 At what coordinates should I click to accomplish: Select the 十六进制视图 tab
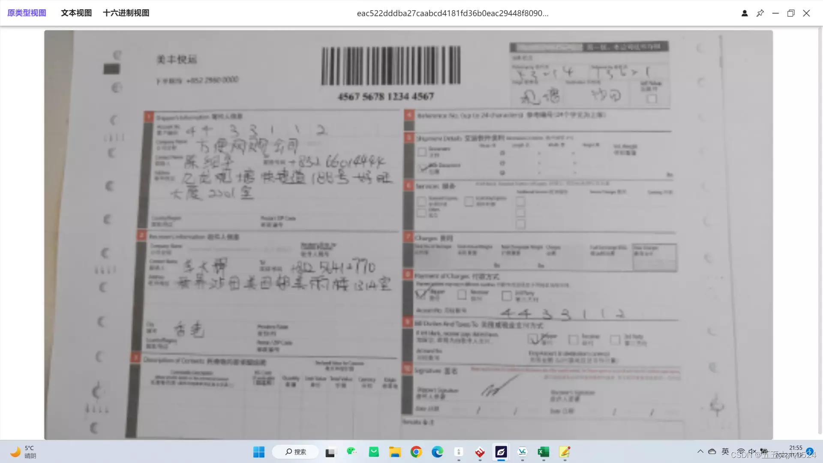click(x=126, y=13)
